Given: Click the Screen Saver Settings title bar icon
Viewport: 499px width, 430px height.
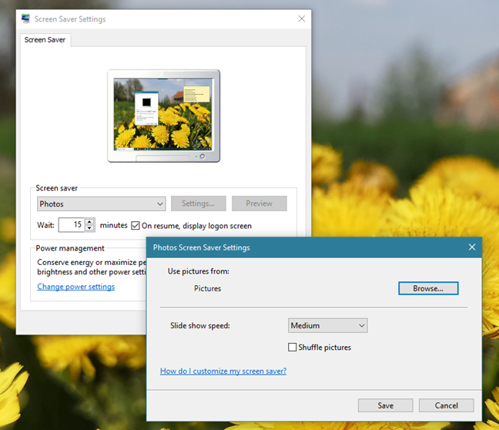Looking at the screenshot, I should (25, 18).
